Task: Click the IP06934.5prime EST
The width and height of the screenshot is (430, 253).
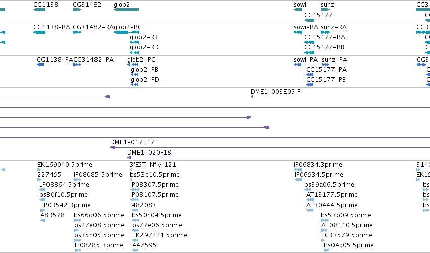Action: (x=298, y=180)
